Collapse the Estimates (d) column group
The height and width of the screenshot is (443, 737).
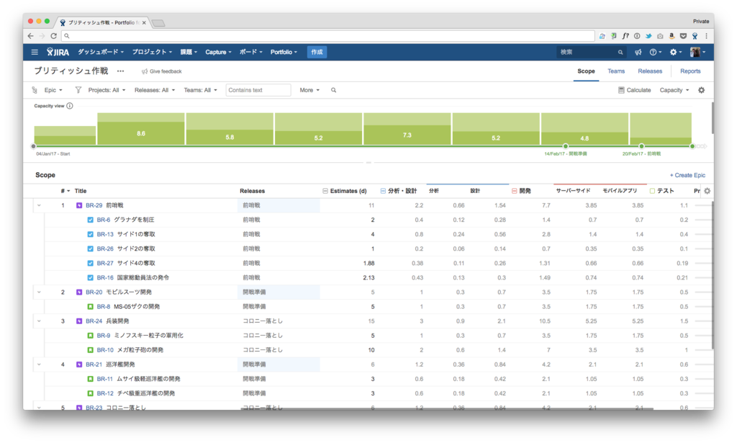pos(325,191)
